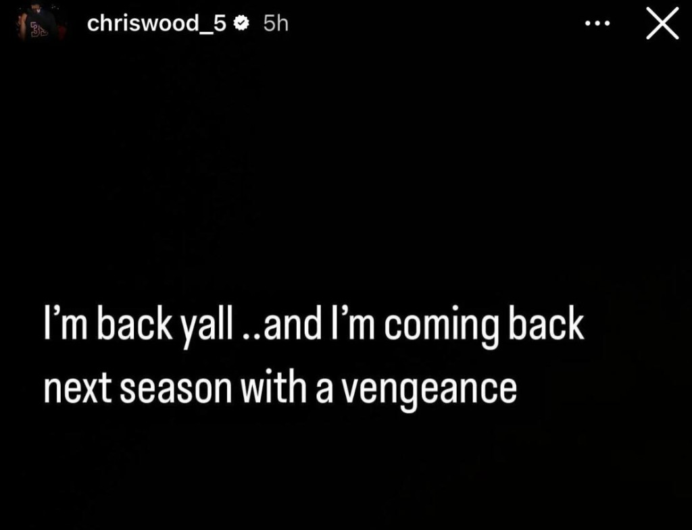Viewport: 692px width, 530px height.
Task: Click the word "season" in the story text
Action: click(x=176, y=390)
